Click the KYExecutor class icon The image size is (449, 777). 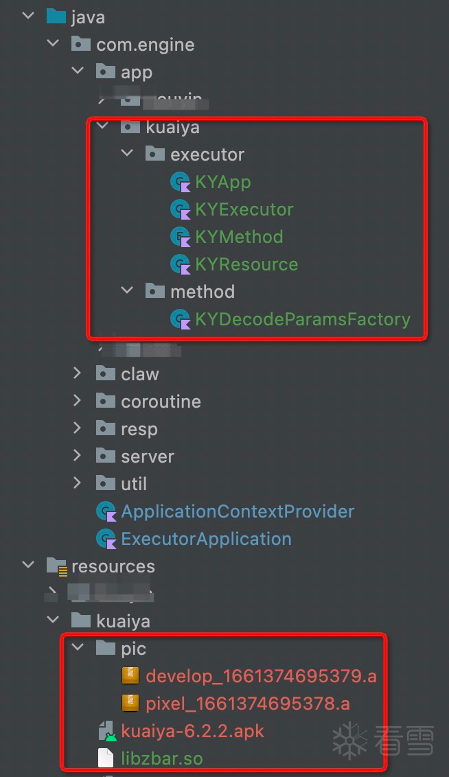coord(180,210)
